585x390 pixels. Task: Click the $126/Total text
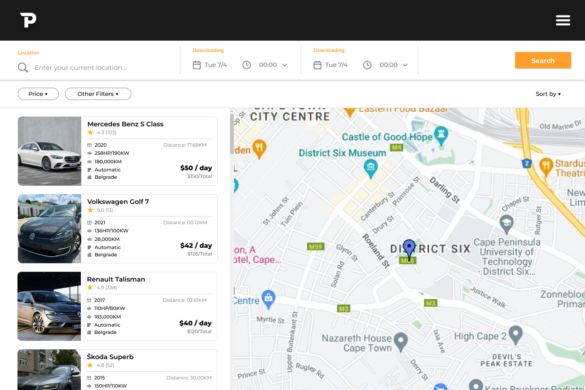(x=200, y=254)
